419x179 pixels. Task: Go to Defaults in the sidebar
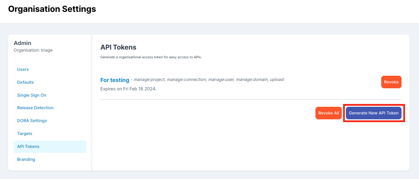pos(26,82)
